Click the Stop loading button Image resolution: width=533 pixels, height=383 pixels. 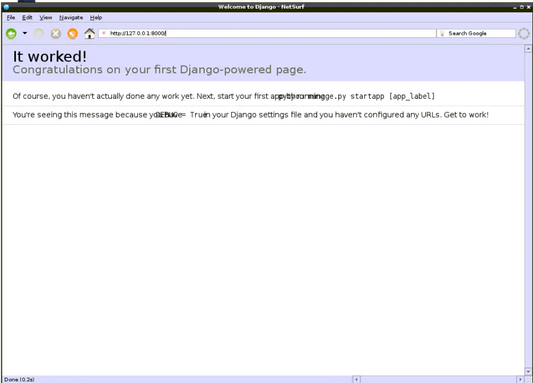[x=56, y=33]
